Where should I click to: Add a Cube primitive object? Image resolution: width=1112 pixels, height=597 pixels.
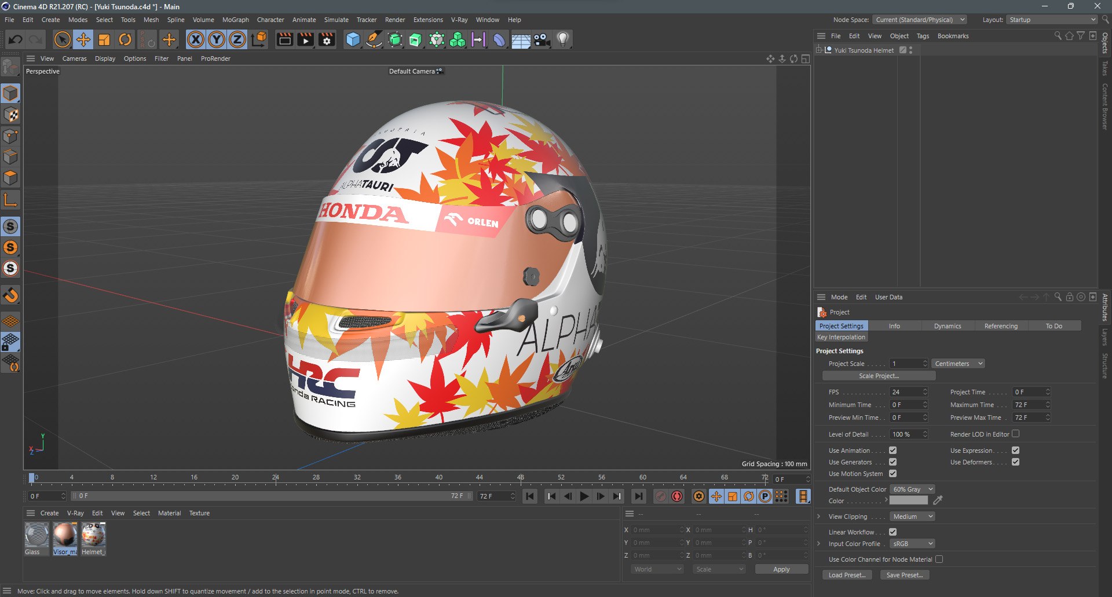[x=353, y=39]
